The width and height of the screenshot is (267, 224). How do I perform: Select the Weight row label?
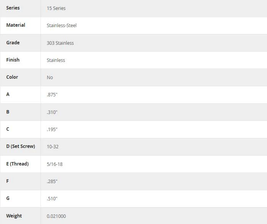14,216
